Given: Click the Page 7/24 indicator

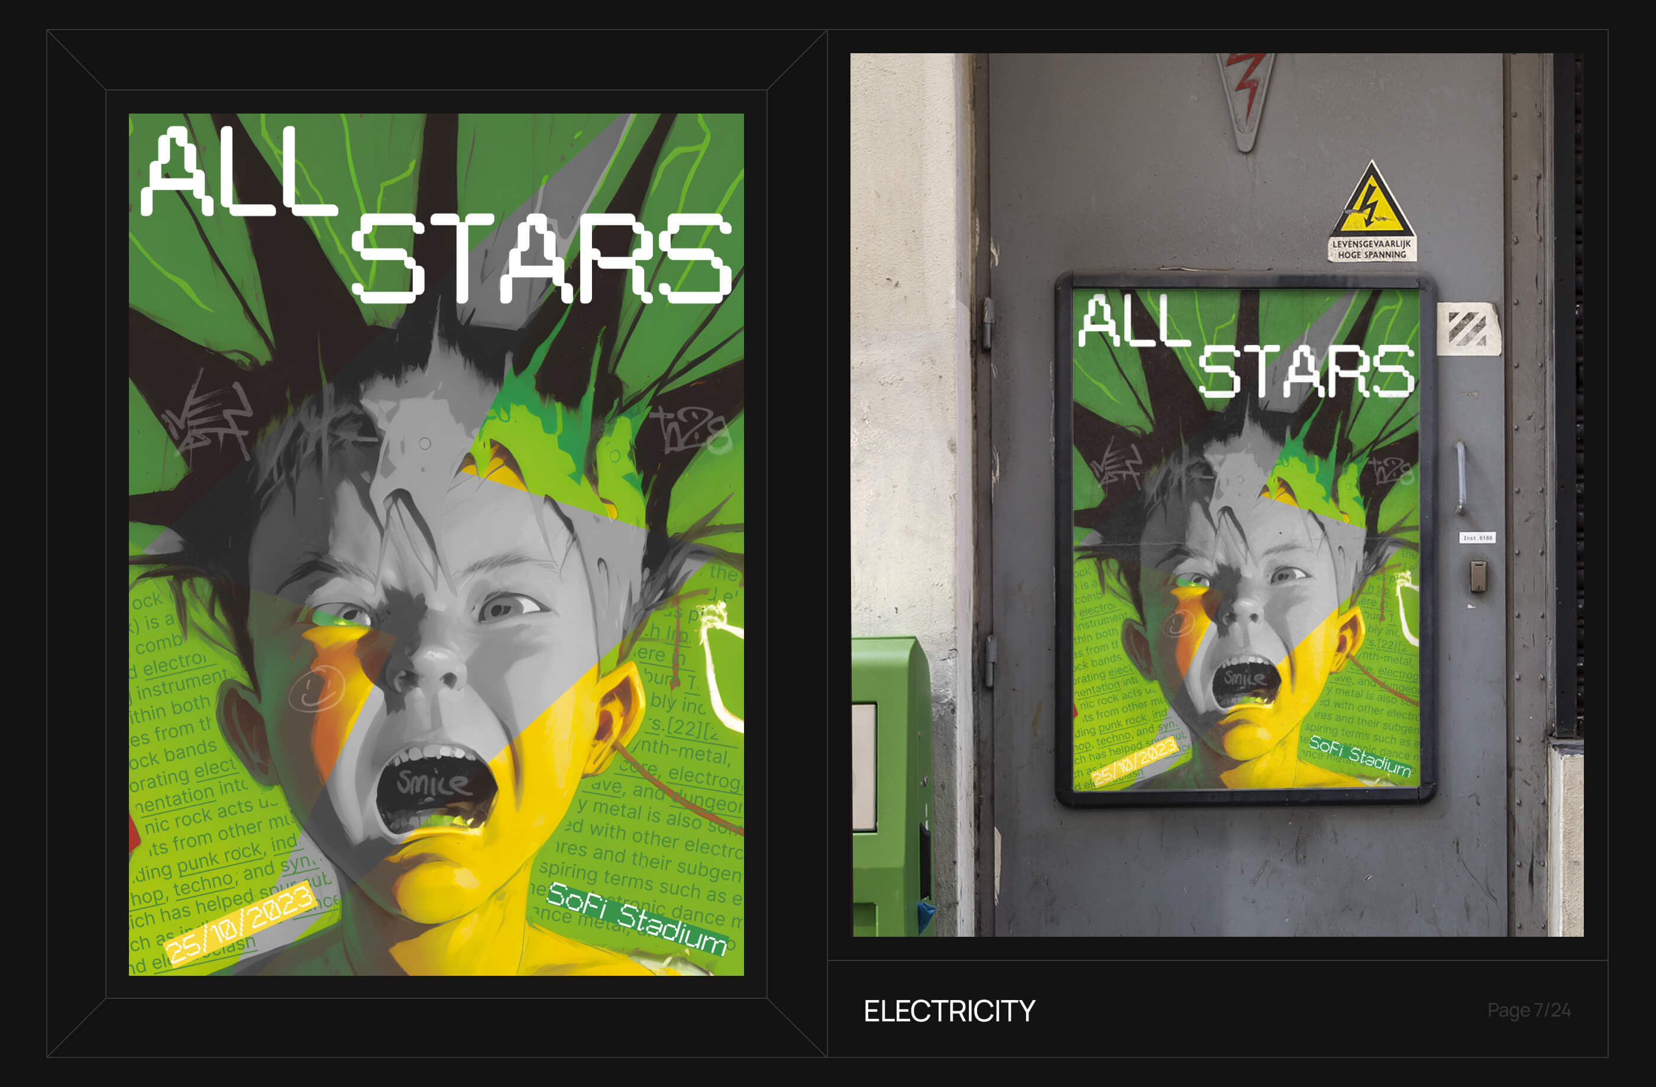Looking at the screenshot, I should (1529, 1011).
